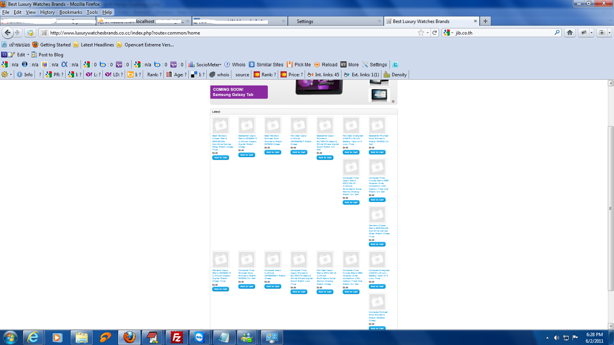The image size is (614, 345).
Task: Open the Getting Started bookmark
Action: [x=51, y=45]
